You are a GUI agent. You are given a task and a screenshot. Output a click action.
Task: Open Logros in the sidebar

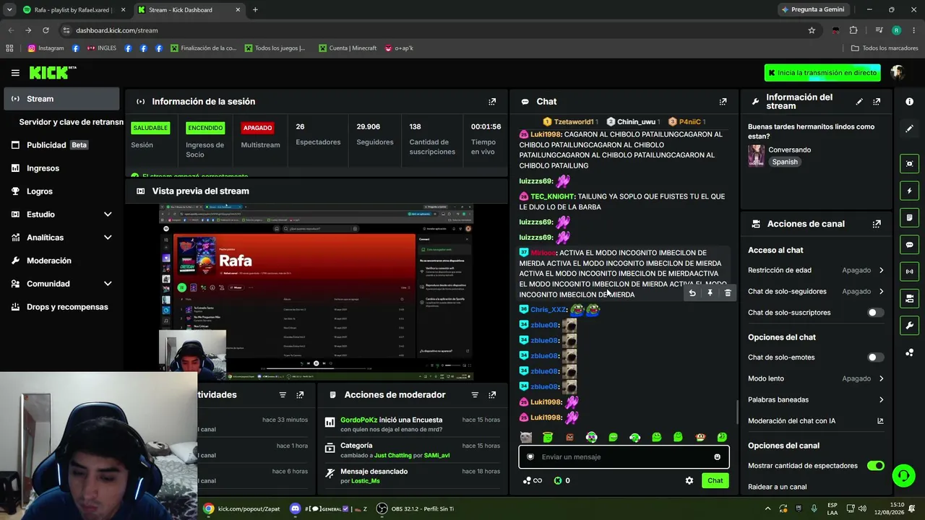[60, 191]
